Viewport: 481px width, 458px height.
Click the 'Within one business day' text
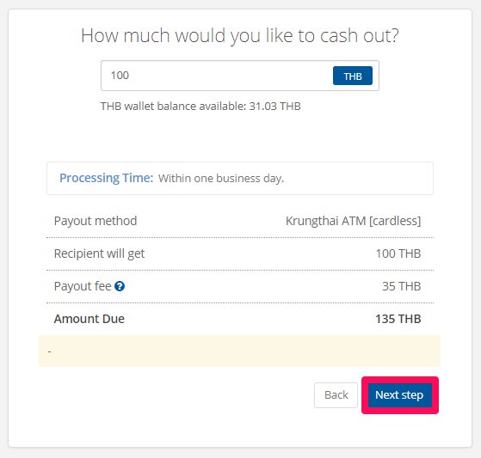pos(221,178)
